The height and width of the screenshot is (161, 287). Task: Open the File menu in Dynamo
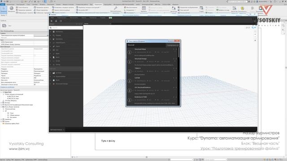point(52,18)
